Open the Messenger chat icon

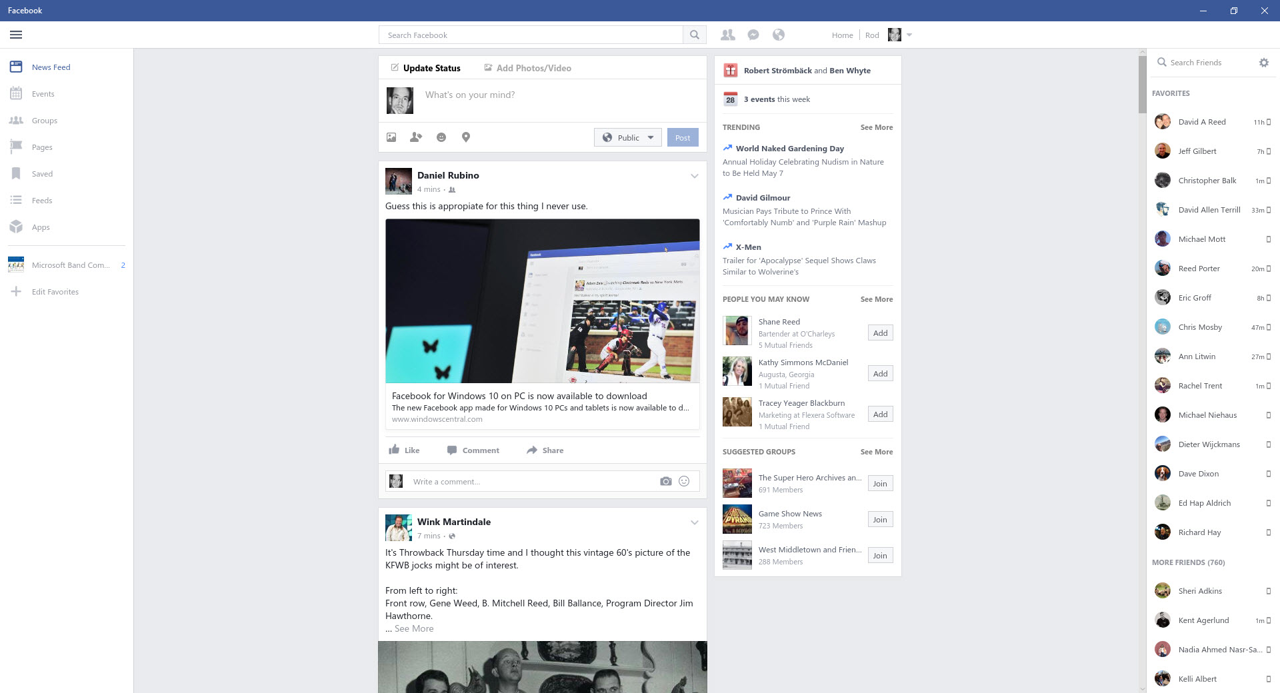[753, 35]
